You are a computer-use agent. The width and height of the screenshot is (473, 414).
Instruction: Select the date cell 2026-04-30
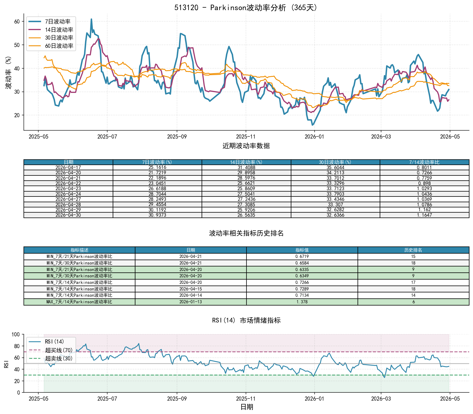pos(68,215)
